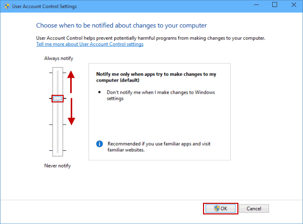The width and height of the screenshot is (303, 224).
Task: Click the Cancel button
Action: click(x=254, y=208)
